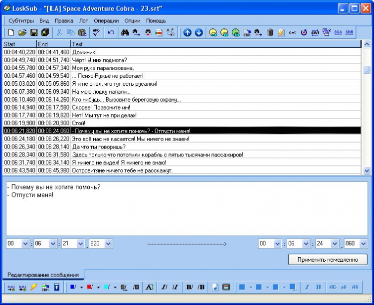The image size is (374, 305).
Task: Open the end seconds dropdown showing 24
Action: click(335, 244)
